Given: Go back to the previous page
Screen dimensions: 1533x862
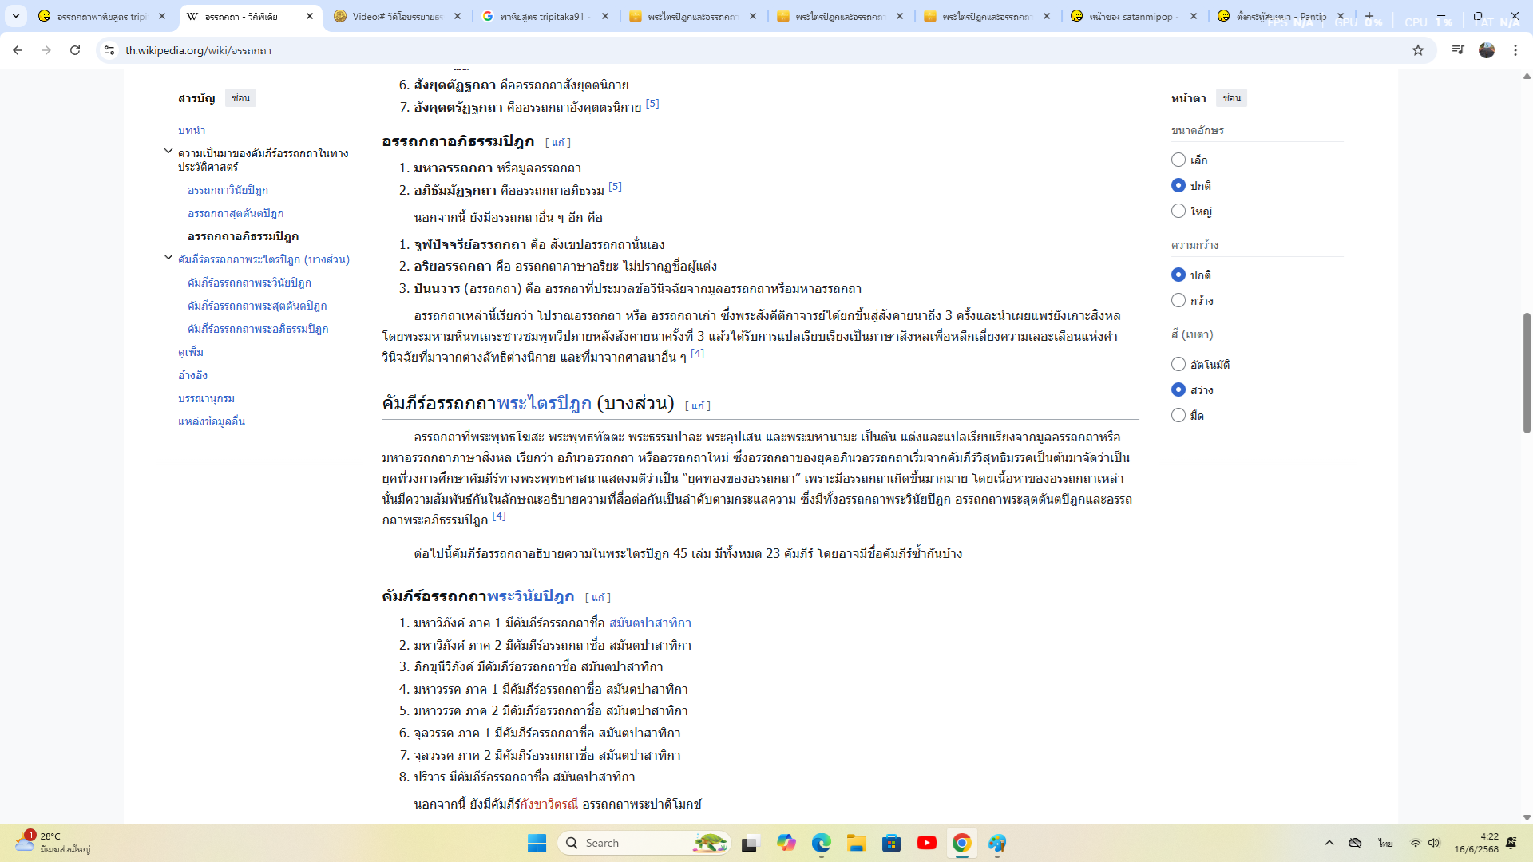Looking at the screenshot, I should tap(18, 50).
